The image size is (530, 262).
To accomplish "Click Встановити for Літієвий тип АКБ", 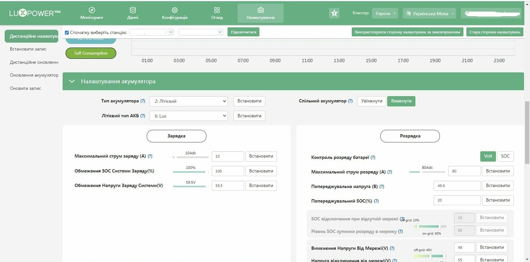I will coord(249,116).
